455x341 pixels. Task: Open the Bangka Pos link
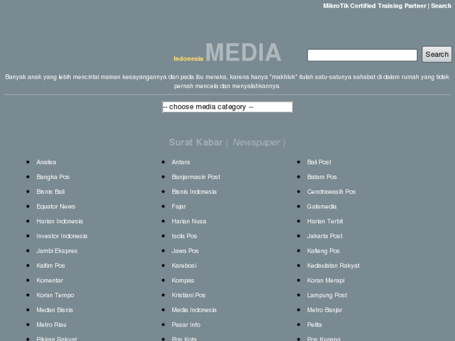(53, 177)
